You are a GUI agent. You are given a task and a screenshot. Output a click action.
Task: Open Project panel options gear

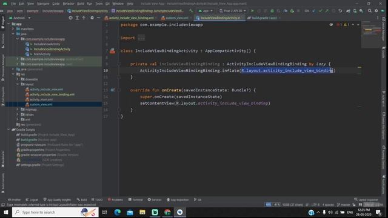click(x=92, y=18)
